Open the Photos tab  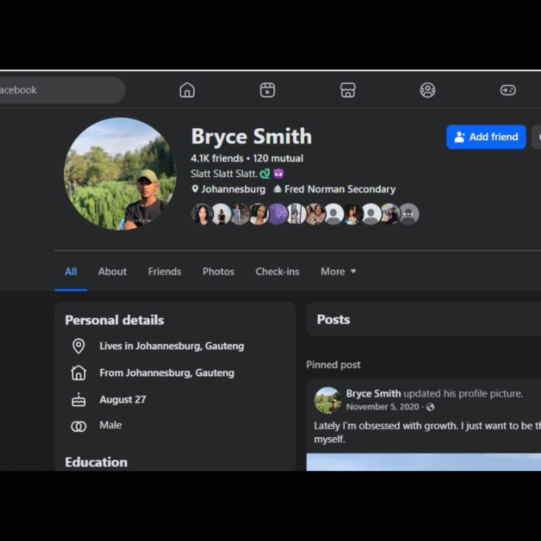[x=218, y=271]
